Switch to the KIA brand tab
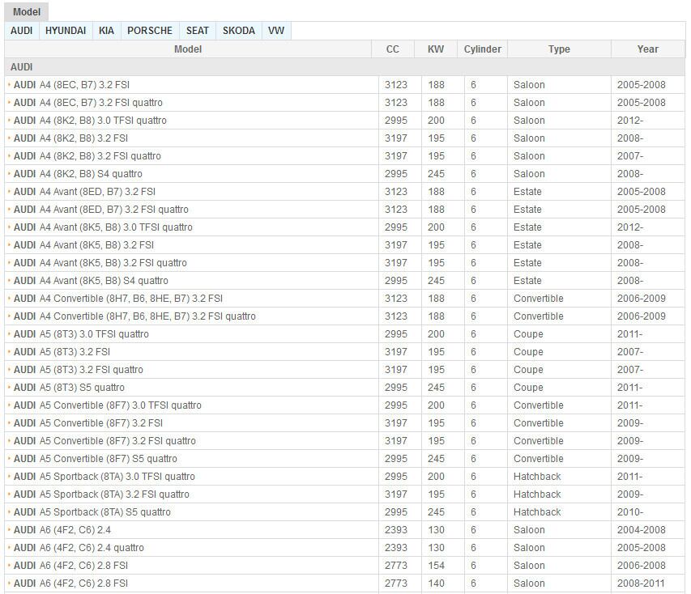 click(106, 31)
